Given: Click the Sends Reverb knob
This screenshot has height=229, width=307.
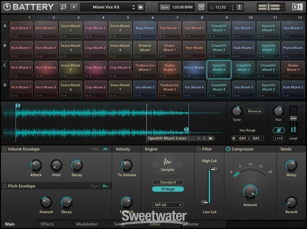Looking at the screenshot, I should click(x=291, y=202).
